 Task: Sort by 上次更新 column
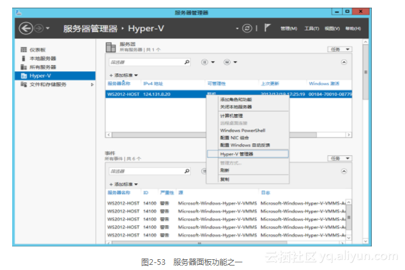[270, 83]
